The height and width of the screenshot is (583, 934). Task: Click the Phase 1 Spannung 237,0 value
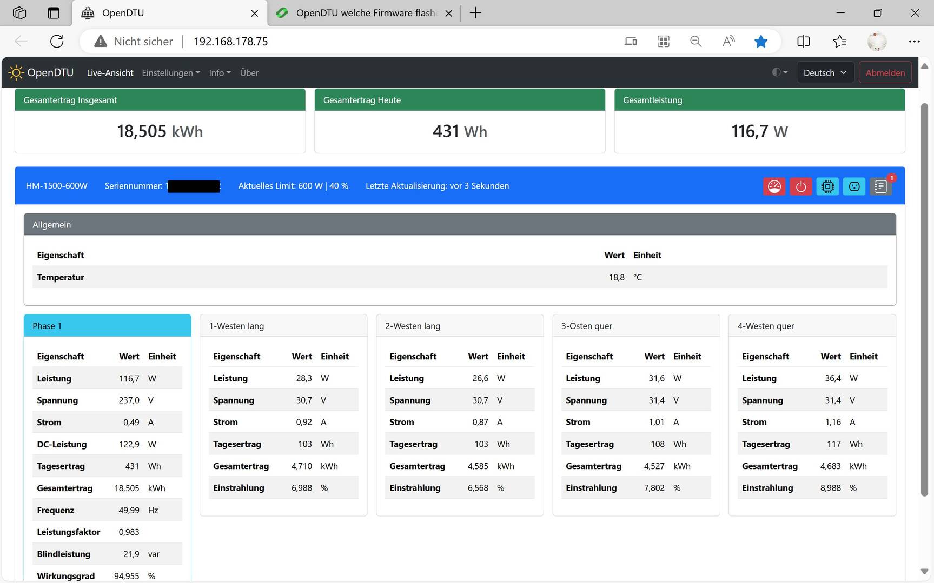(x=129, y=400)
